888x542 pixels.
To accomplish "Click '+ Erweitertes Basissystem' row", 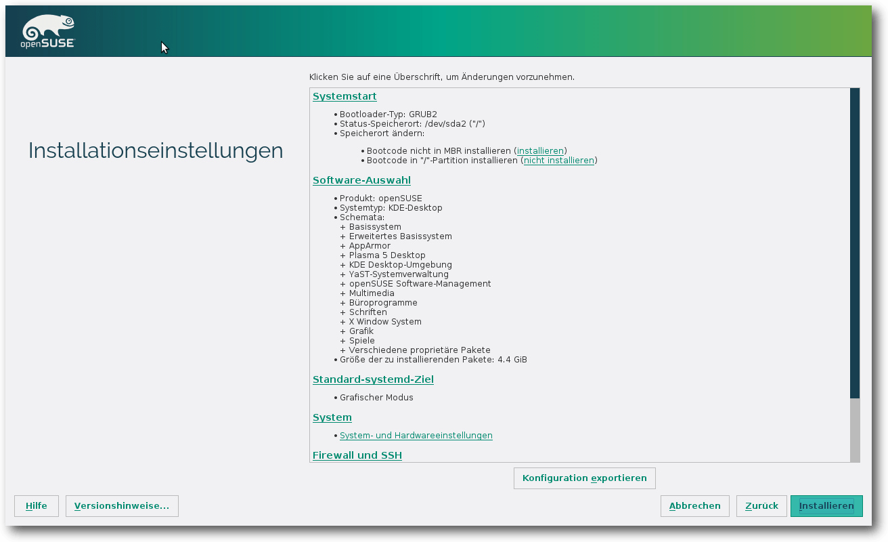I will pos(396,236).
